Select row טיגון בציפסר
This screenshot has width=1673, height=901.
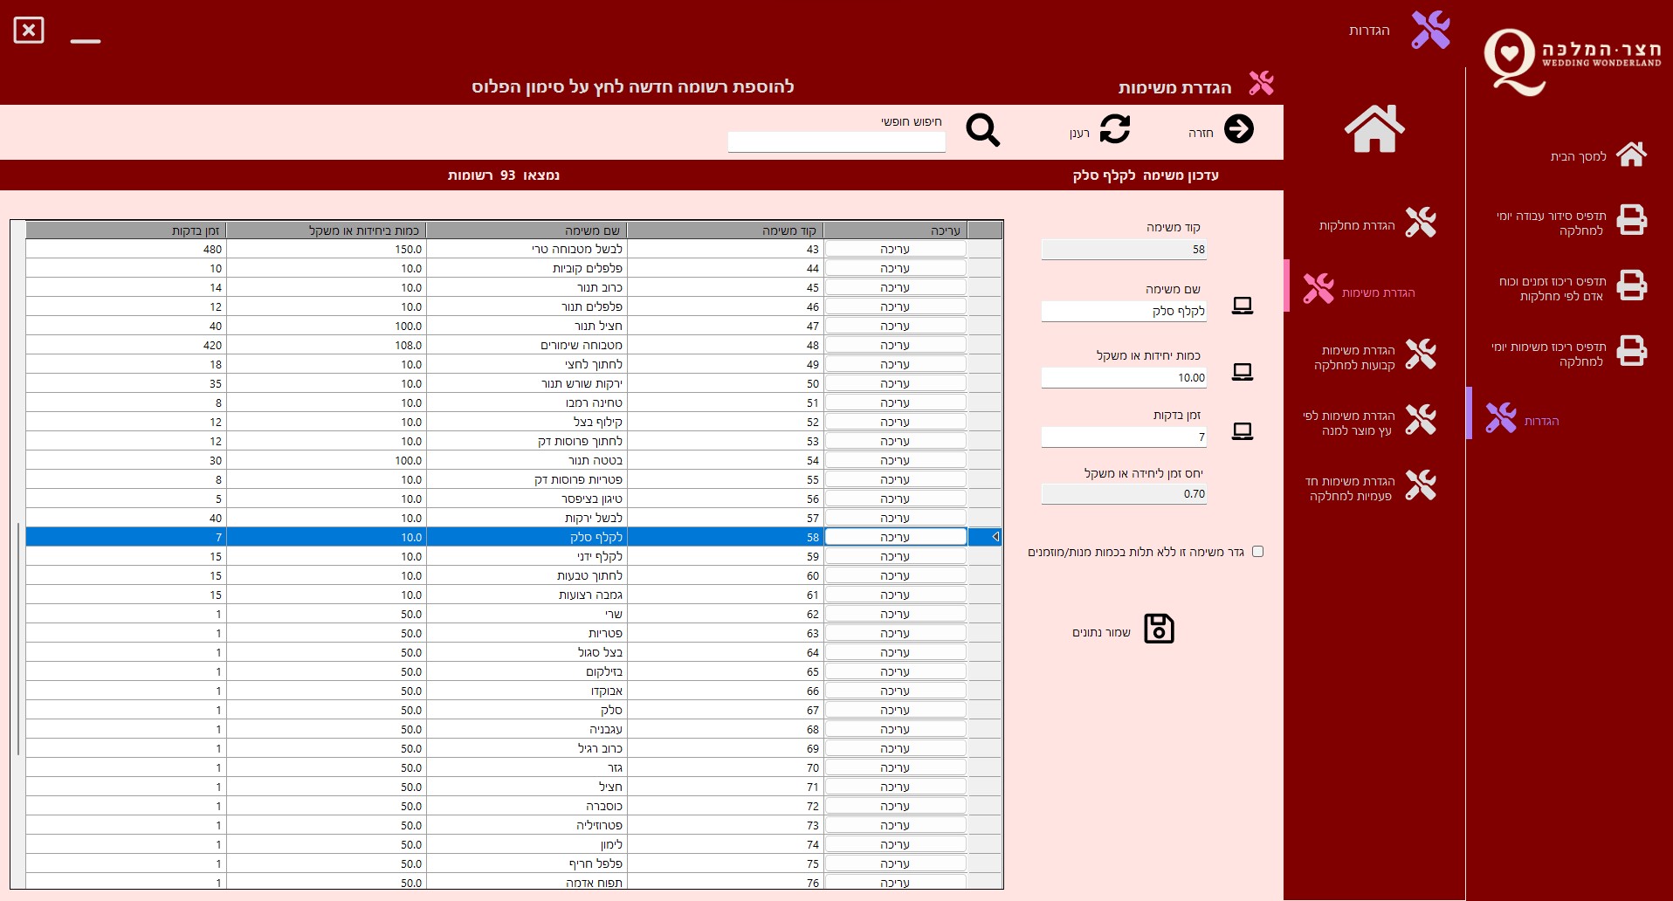[514, 499]
